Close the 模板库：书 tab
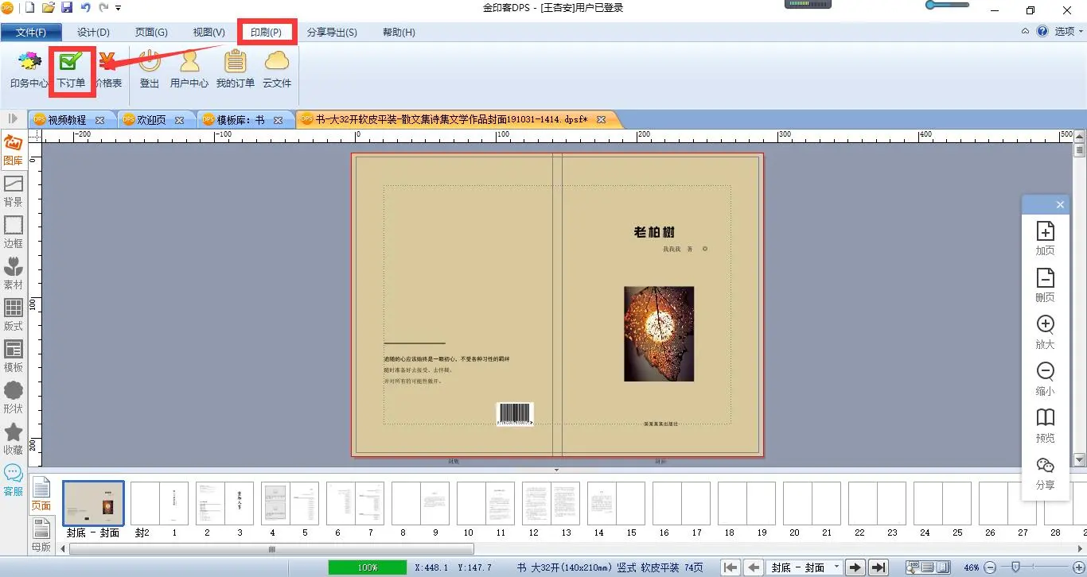This screenshot has height=577, width=1087. (x=278, y=120)
